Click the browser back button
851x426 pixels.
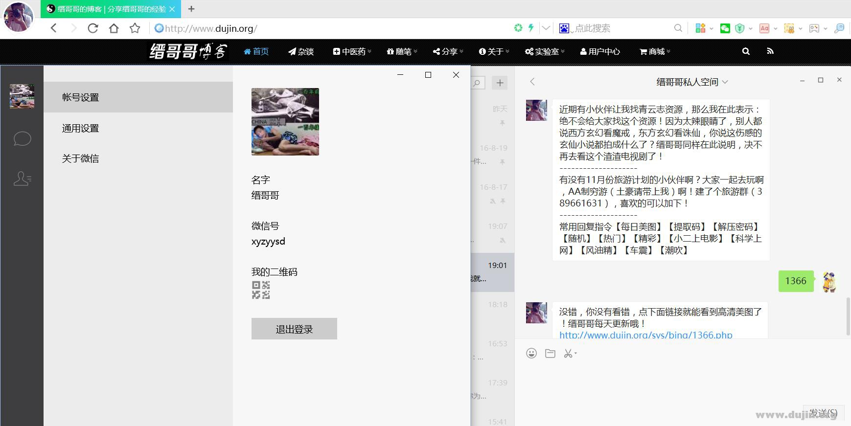coord(54,28)
